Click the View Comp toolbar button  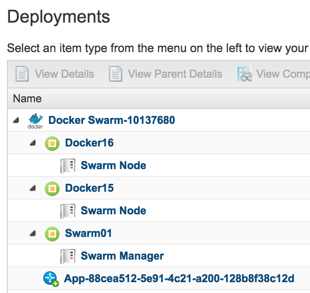tap(273, 74)
